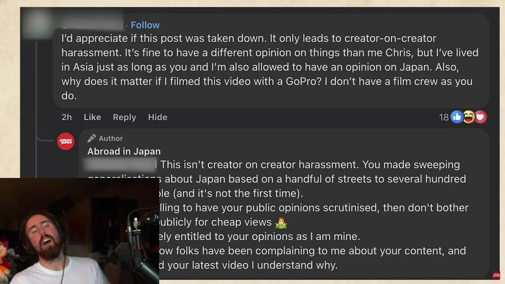Open the Abroad in Japan profile name
505x284 pixels.
pyautogui.click(x=123, y=151)
